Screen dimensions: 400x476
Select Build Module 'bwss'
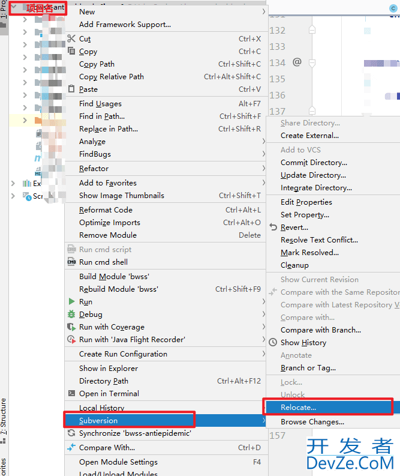166,276
